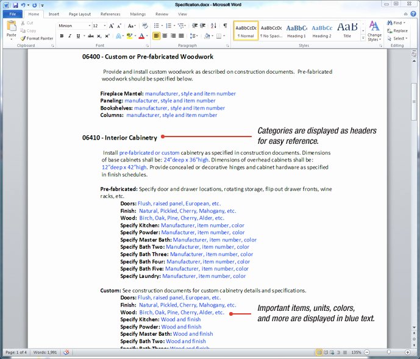The image size is (420, 359).
Task: Click the Paste clipboard icon
Action: point(11,27)
